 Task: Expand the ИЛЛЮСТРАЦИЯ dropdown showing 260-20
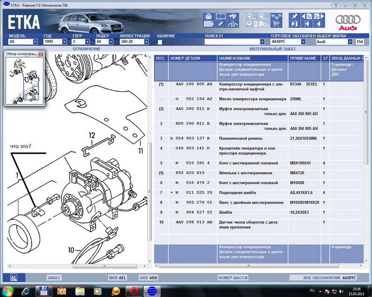tap(146, 42)
